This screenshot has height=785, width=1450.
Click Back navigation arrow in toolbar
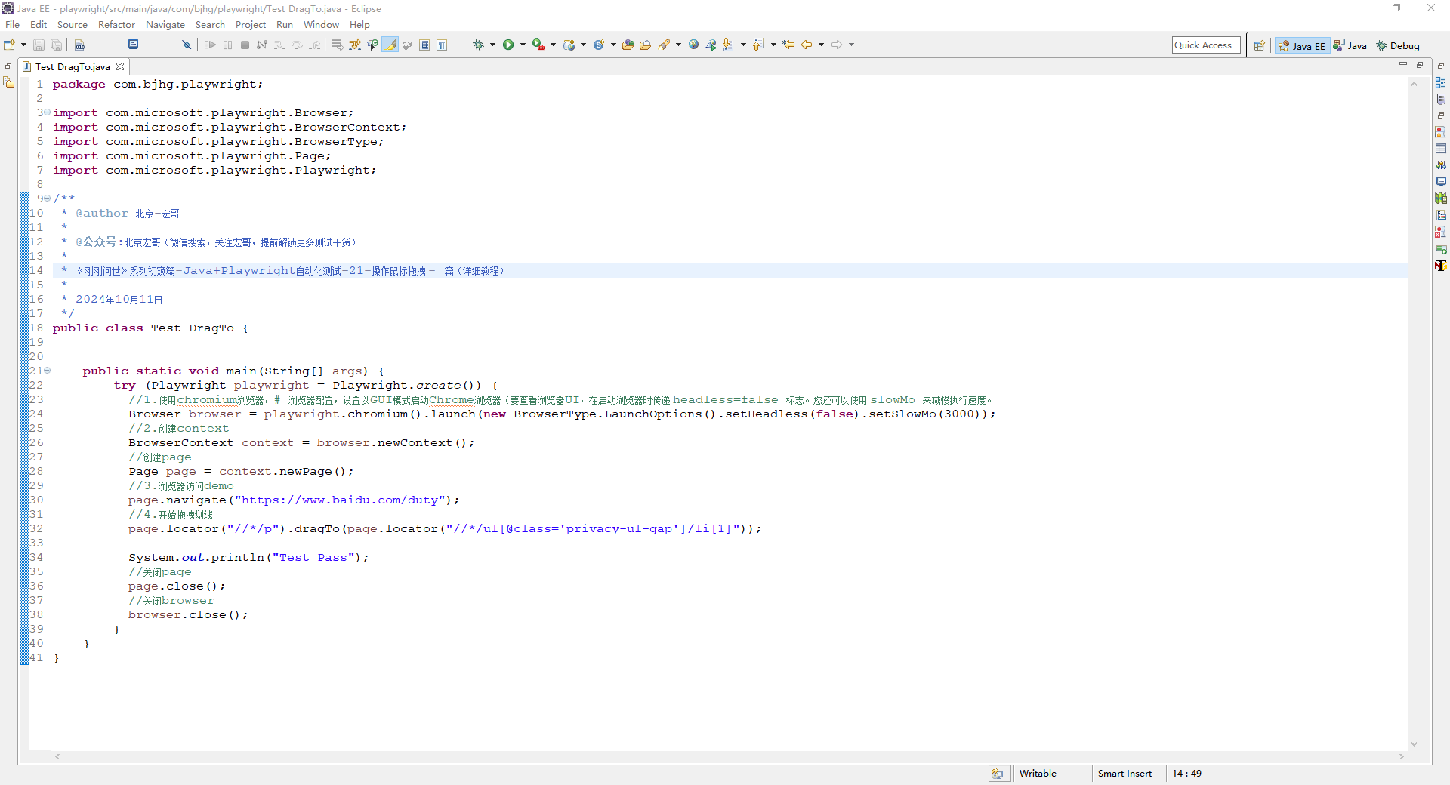[807, 45]
